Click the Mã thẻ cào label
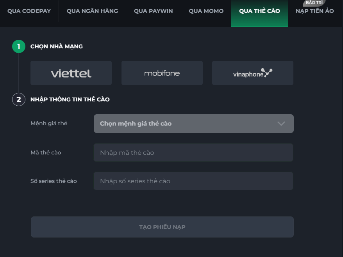Viewport: 343px width, 257px height. (46, 152)
